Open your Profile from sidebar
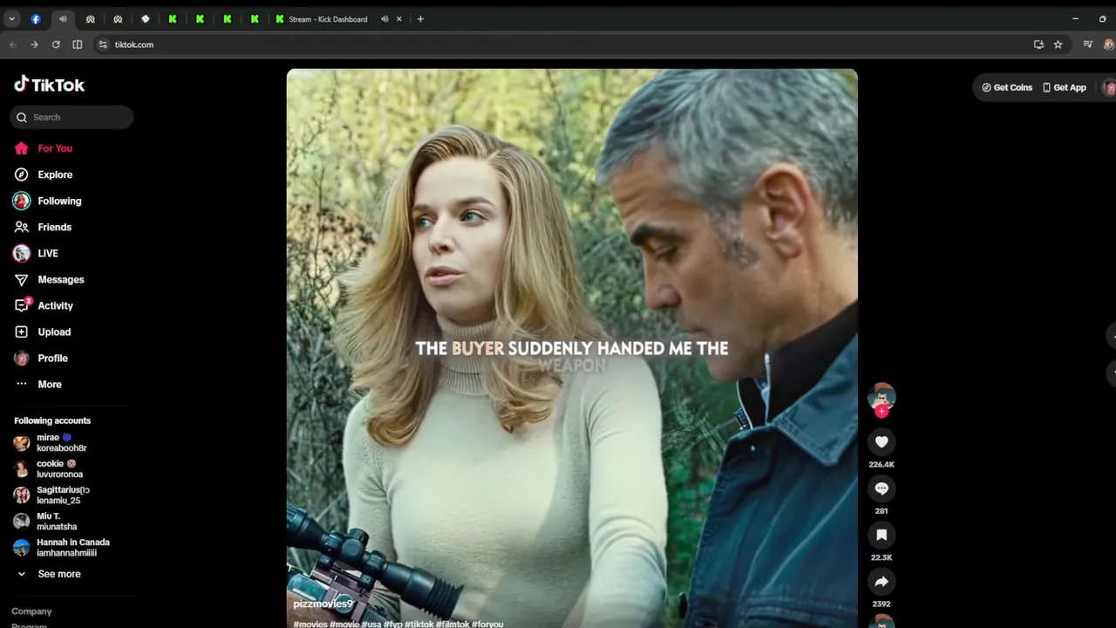Viewport: 1116px width, 628px height. [42, 358]
